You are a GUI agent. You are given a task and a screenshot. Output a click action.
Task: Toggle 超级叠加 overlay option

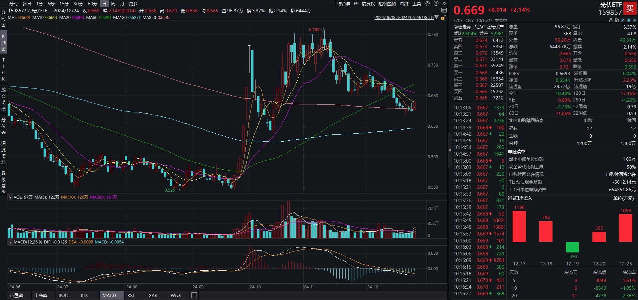(387, 4)
